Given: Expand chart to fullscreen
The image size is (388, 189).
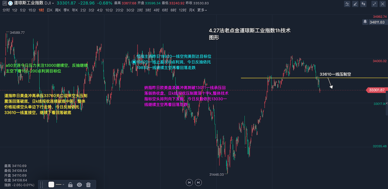Looking at the screenshot, I should click(x=375, y=4).
